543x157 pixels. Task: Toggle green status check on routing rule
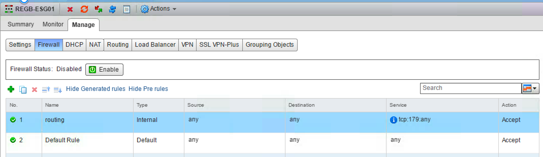[13, 120]
